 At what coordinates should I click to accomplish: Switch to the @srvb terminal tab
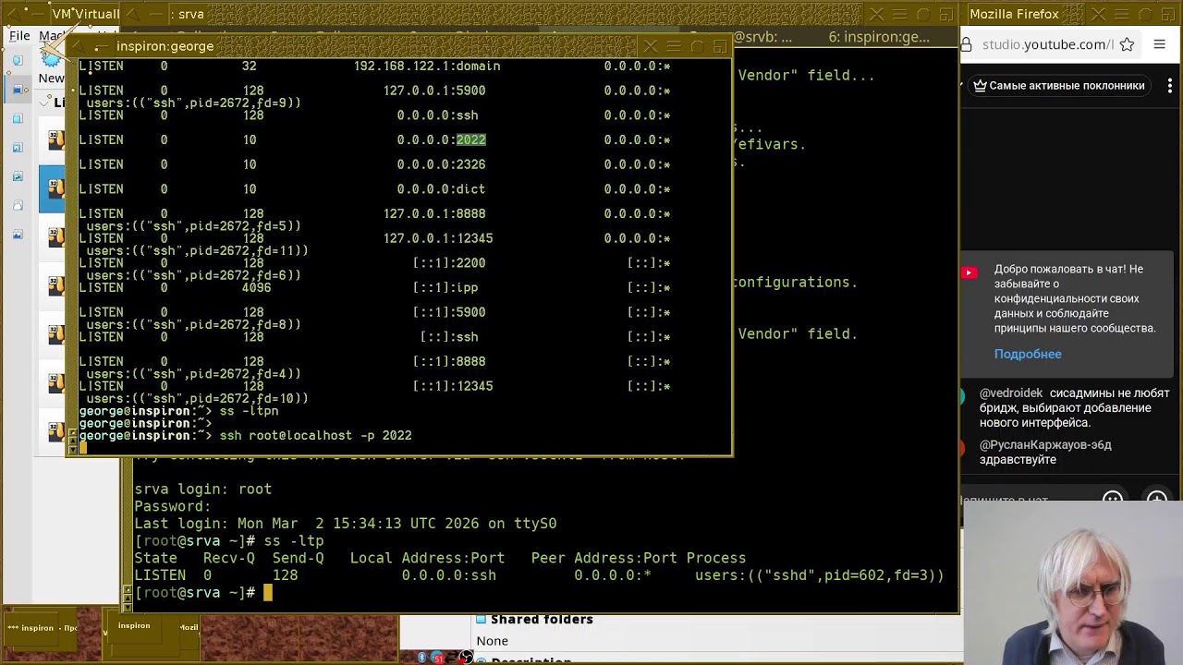[762, 37]
